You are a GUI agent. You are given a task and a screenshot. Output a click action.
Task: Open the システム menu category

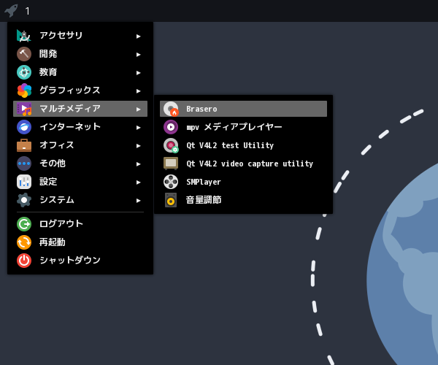click(80, 200)
